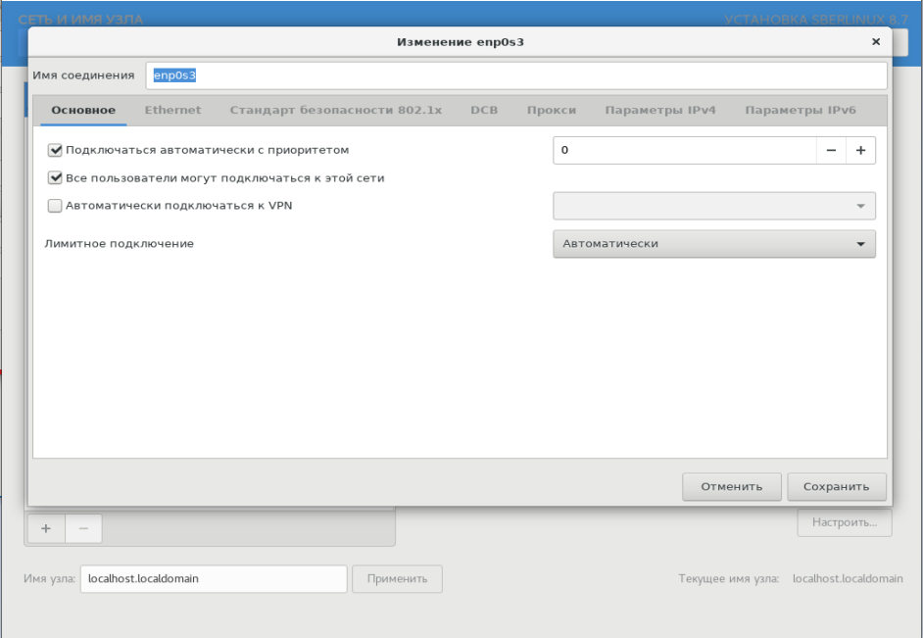Increase priority with the plus button
Image resolution: width=923 pixels, height=638 pixels.
click(x=860, y=150)
